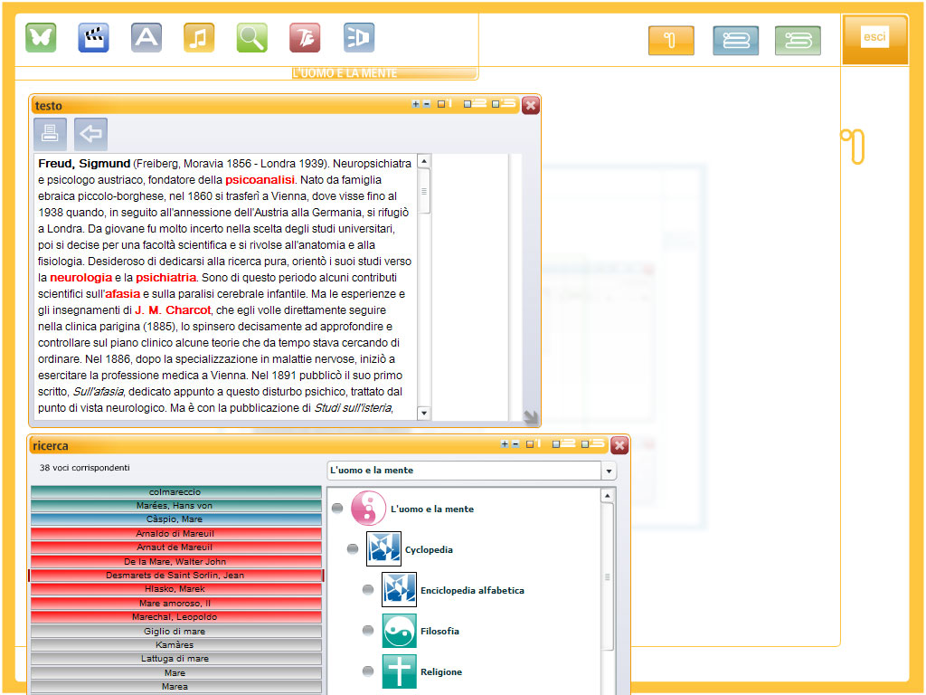Assign testo window to green workspace 3
The height and width of the screenshot is (695, 926).
click(x=504, y=104)
